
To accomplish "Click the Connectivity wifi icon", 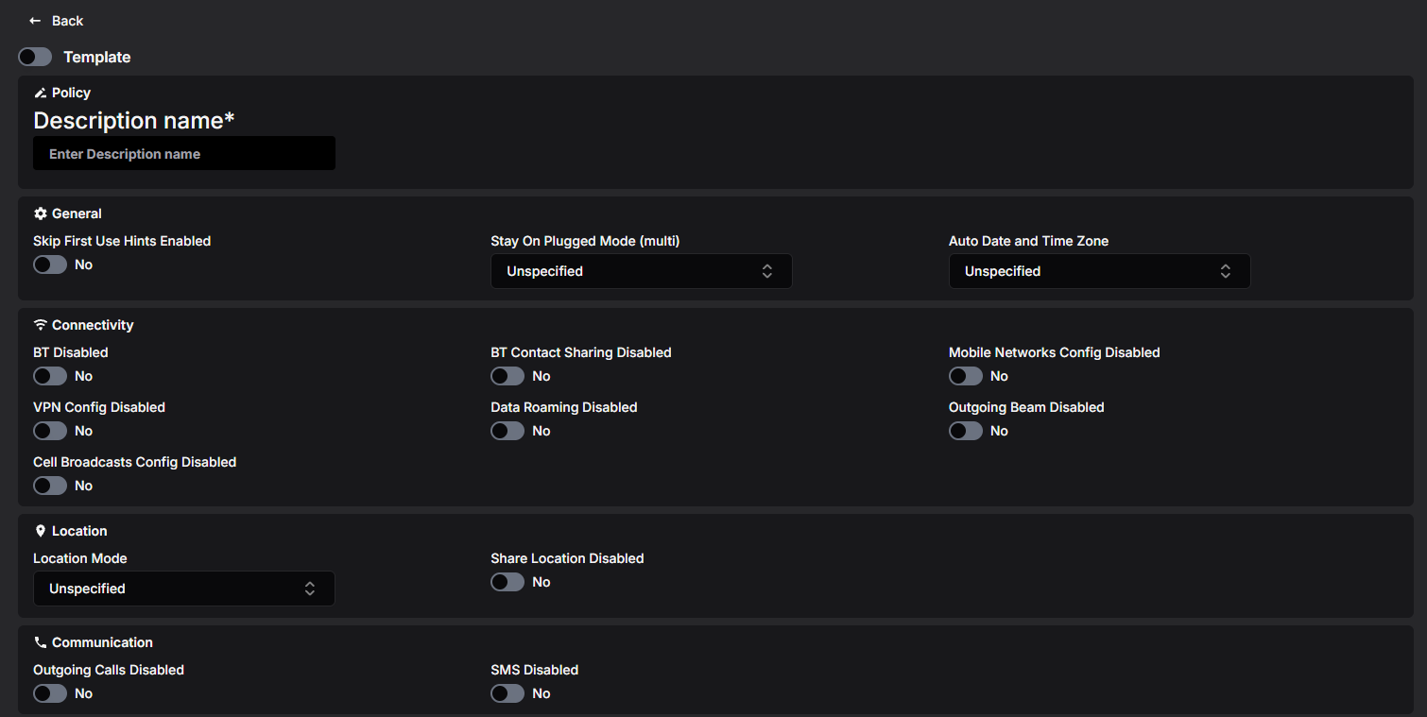I will pos(40,325).
